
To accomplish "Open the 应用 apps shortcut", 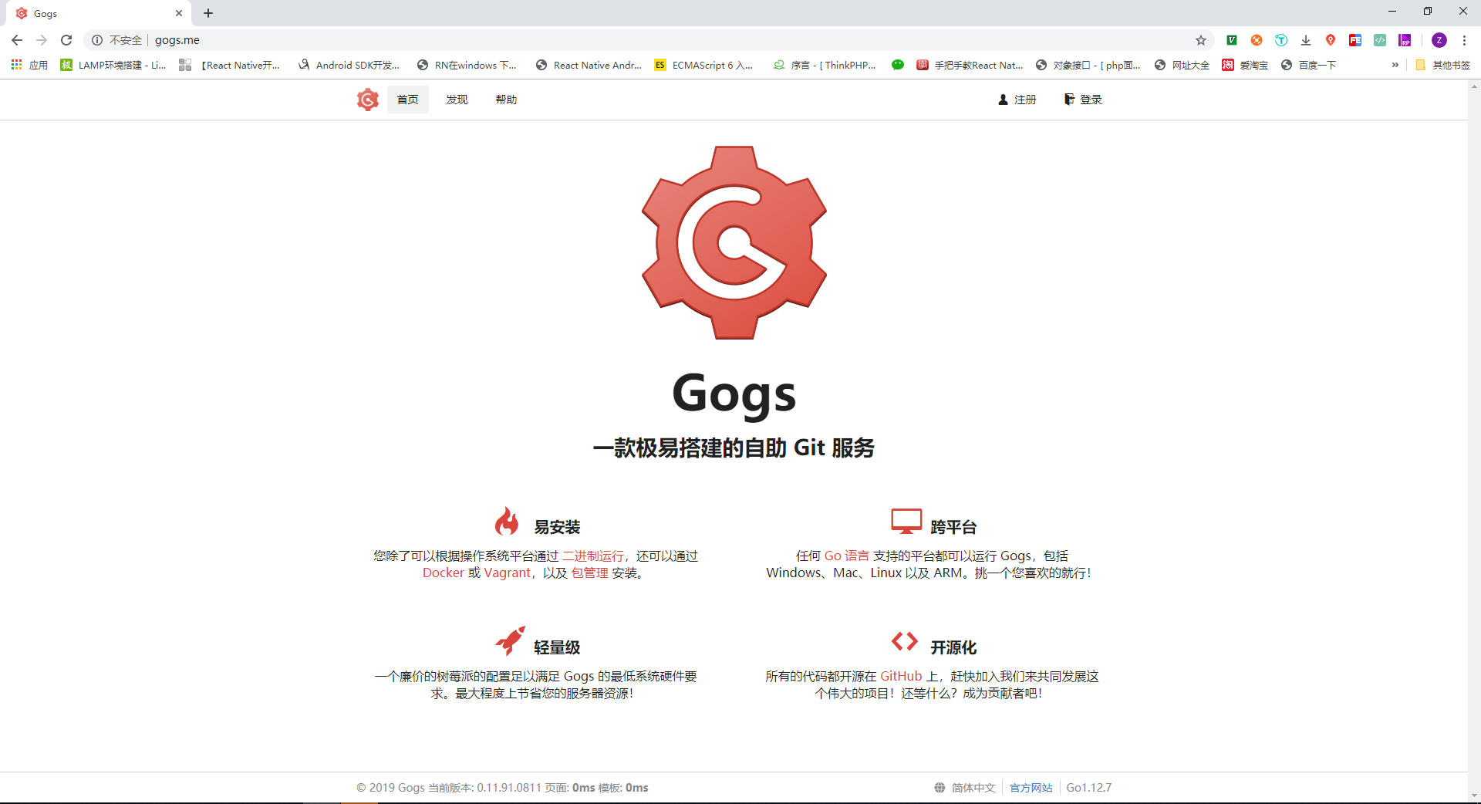I will (x=29, y=65).
